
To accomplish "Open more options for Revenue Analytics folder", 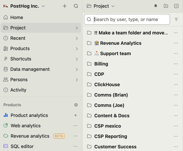I will (176, 43).
